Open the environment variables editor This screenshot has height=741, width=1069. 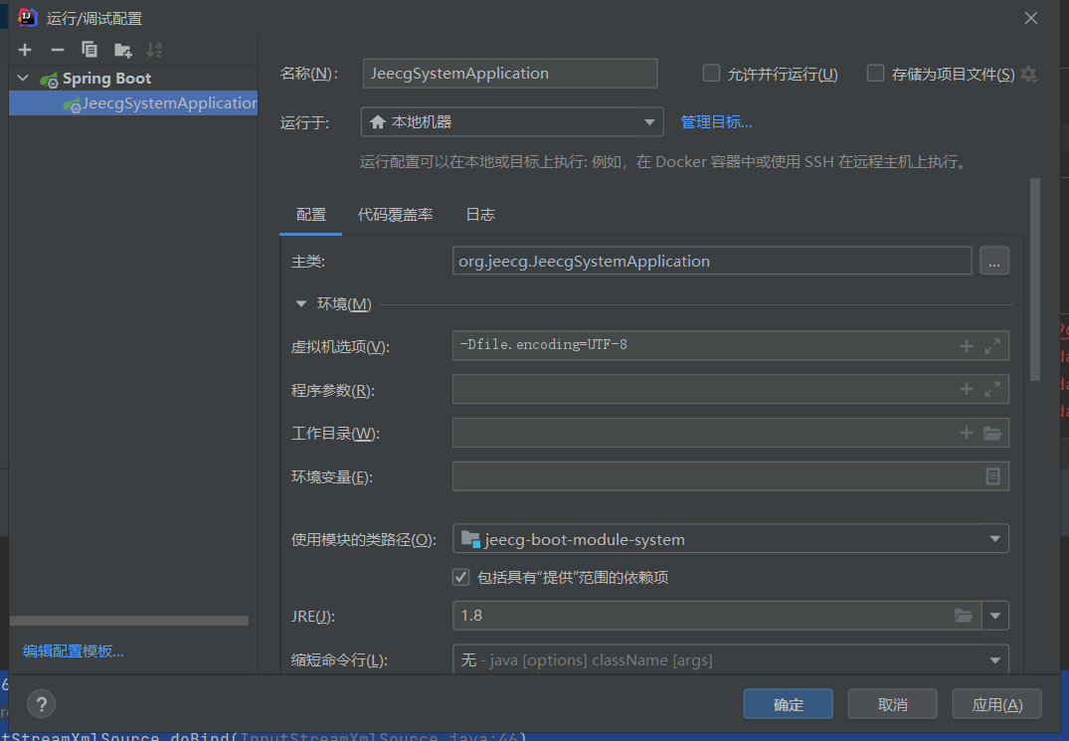[x=991, y=476]
